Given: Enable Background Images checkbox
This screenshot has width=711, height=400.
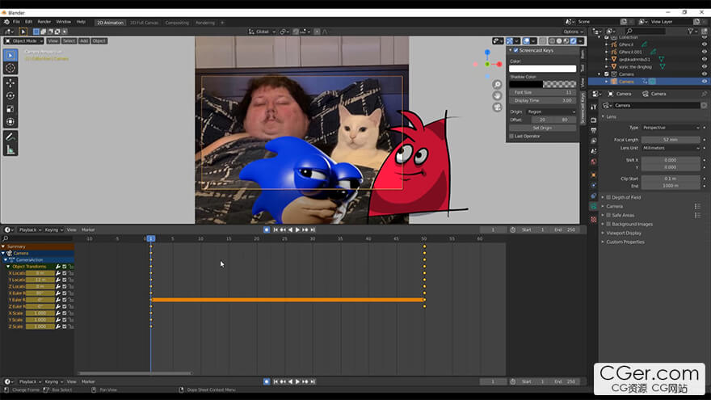Looking at the screenshot, I should 608,224.
